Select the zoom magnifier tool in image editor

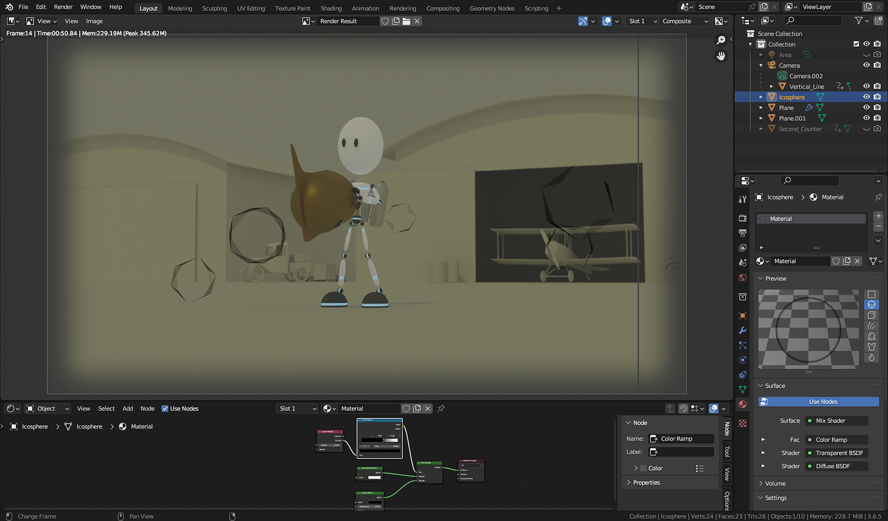click(x=721, y=41)
